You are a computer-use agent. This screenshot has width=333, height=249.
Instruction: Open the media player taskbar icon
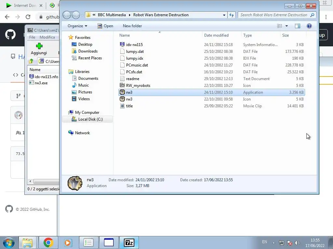tap(68, 243)
